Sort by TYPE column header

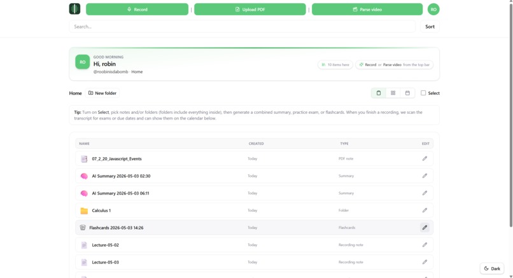tap(344, 144)
